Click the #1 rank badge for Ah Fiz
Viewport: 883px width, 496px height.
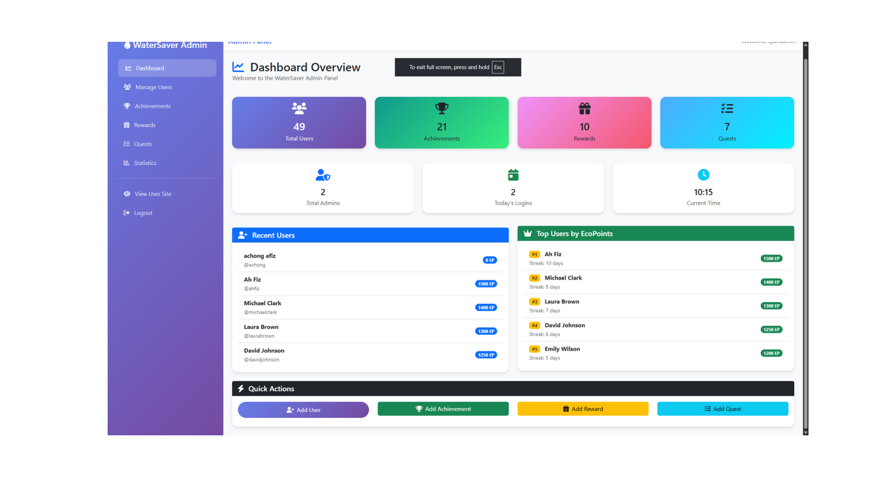point(534,254)
